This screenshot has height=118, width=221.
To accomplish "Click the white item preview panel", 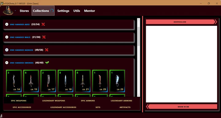I will click(x=181, y=64).
